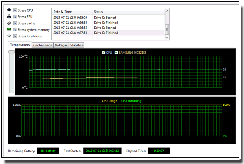This screenshot has width=244, height=164.
Task: Click the CPU chip icon beside Stress CPU
Action: point(9,10)
